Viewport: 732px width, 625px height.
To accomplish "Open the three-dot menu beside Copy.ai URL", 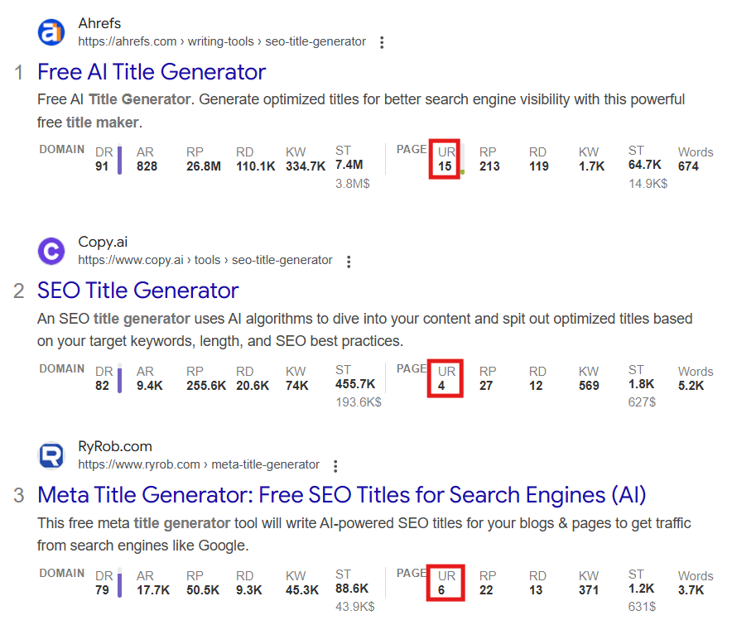I will pyautogui.click(x=349, y=261).
